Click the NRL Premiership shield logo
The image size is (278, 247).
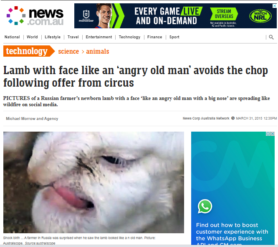point(86,16)
